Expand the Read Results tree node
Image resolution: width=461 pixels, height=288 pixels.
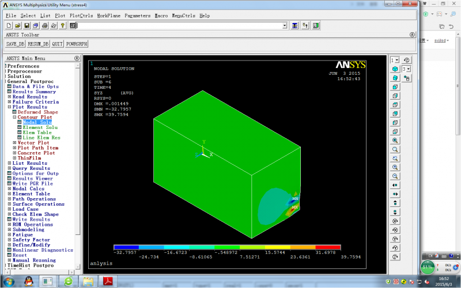click(x=9, y=97)
